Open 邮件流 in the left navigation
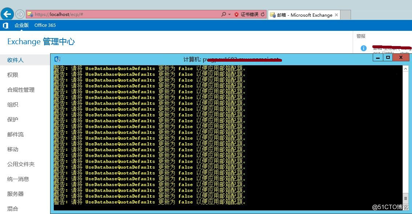Image resolution: width=412 pixels, height=214 pixels. [x=15, y=135]
